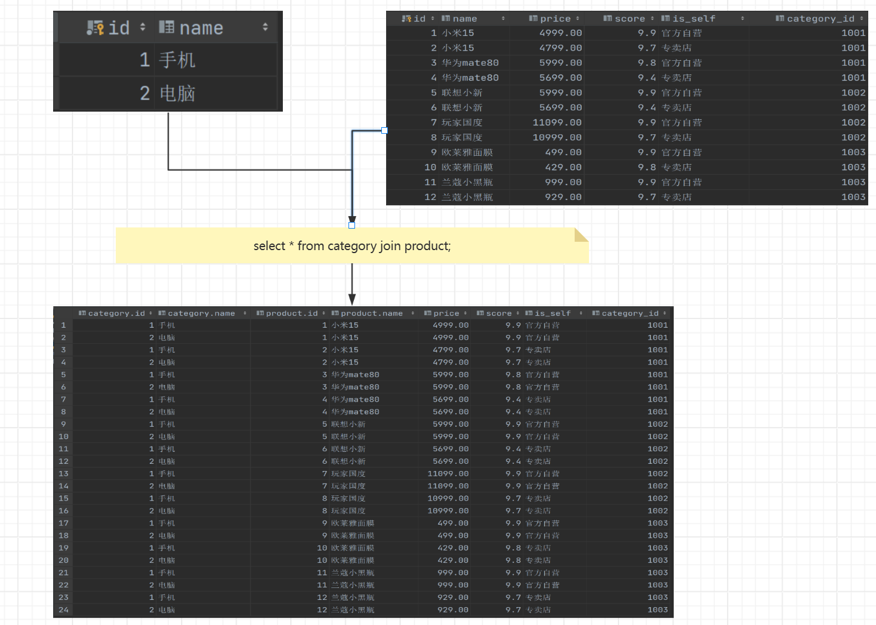Click the 999.00 price cell in product table
876x625 pixels.
(547, 182)
